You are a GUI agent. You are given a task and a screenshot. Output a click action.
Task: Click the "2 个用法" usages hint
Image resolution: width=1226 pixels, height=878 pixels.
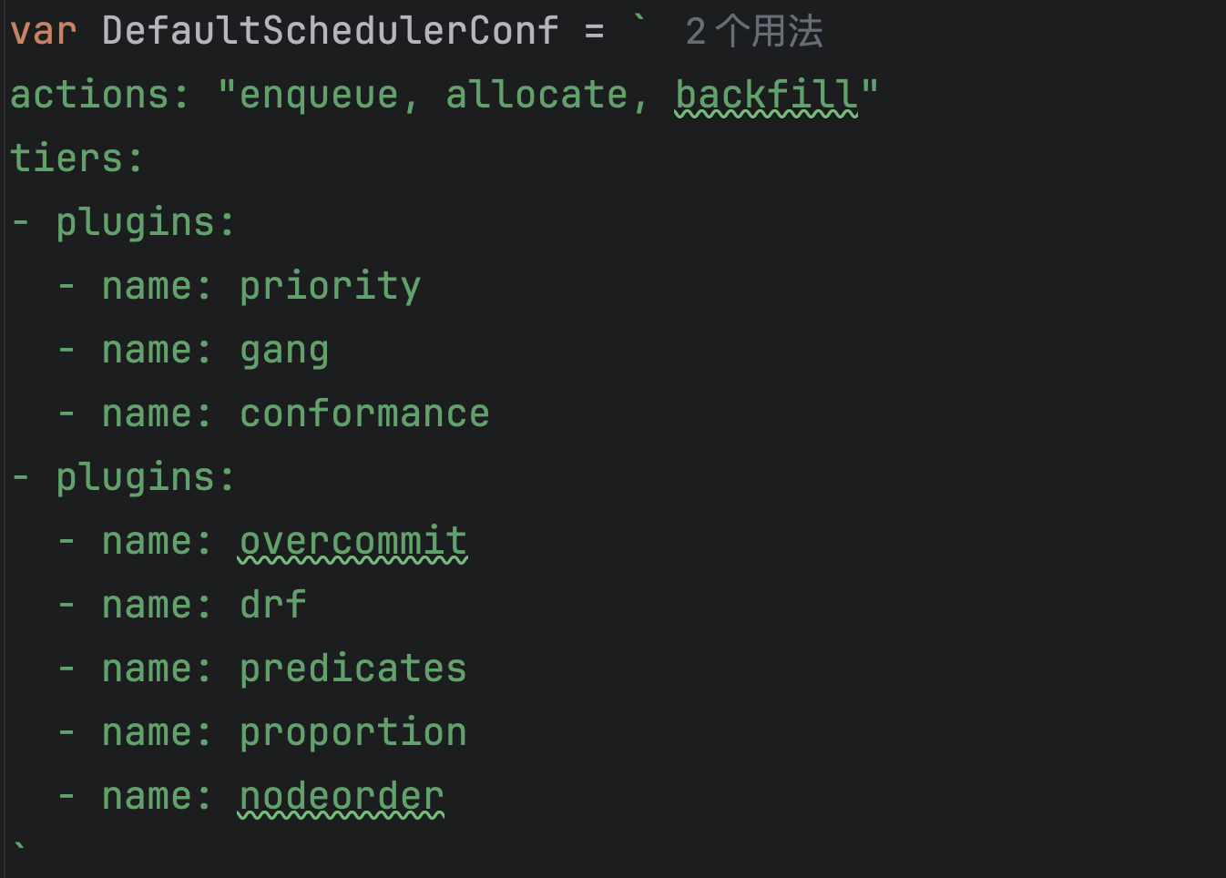tap(754, 32)
